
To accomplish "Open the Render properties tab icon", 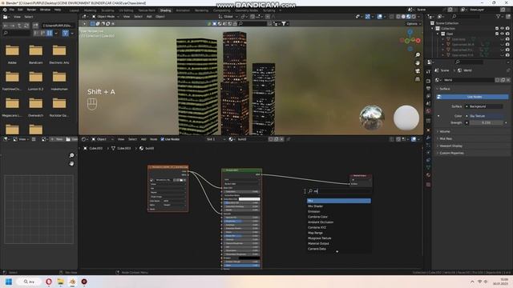I will pyautogui.click(x=428, y=81).
